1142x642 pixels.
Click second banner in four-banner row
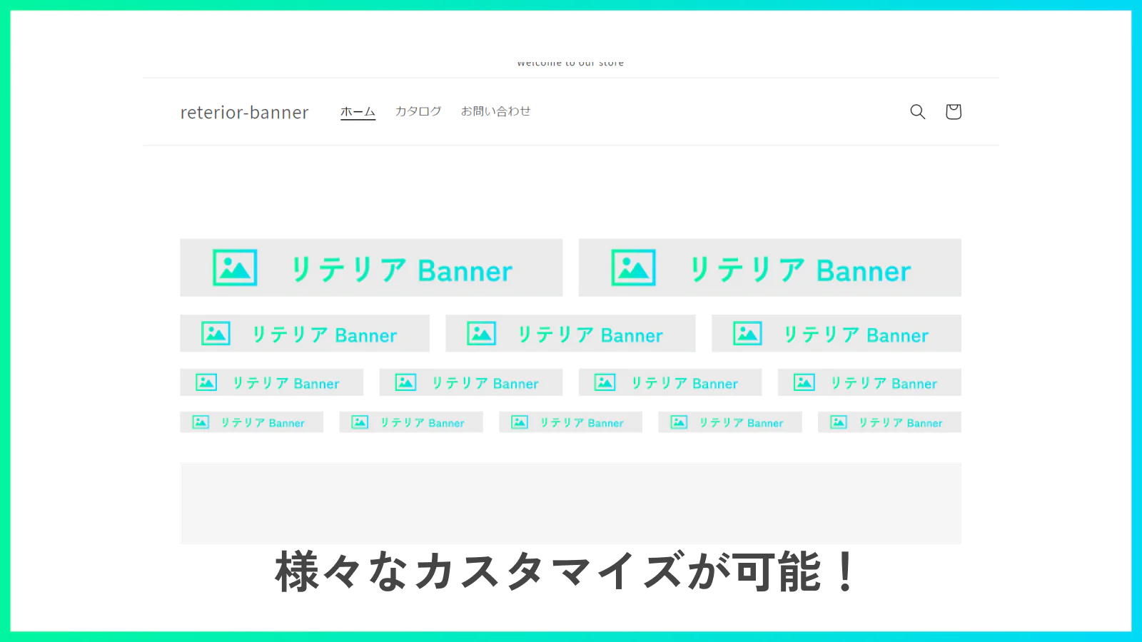tap(470, 382)
